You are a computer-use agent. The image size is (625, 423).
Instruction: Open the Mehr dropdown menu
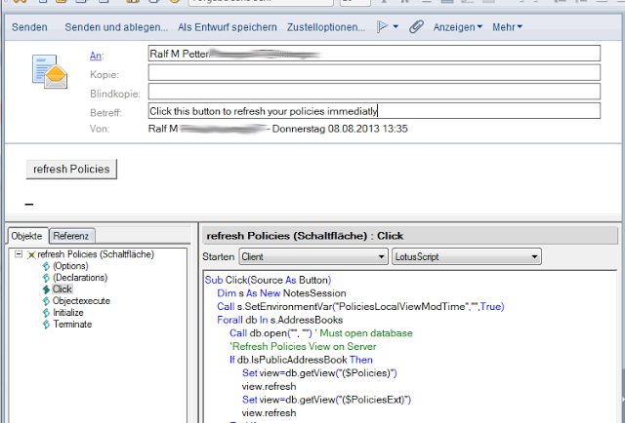point(507,27)
